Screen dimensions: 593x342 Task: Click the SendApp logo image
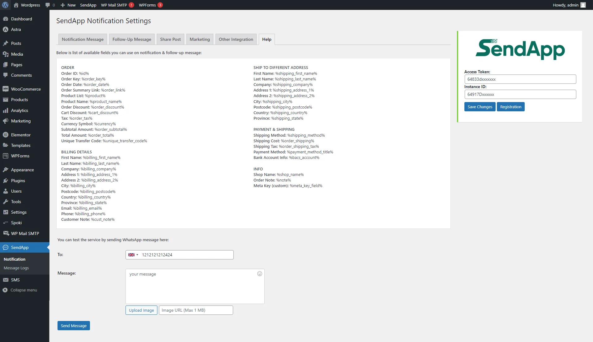(520, 49)
